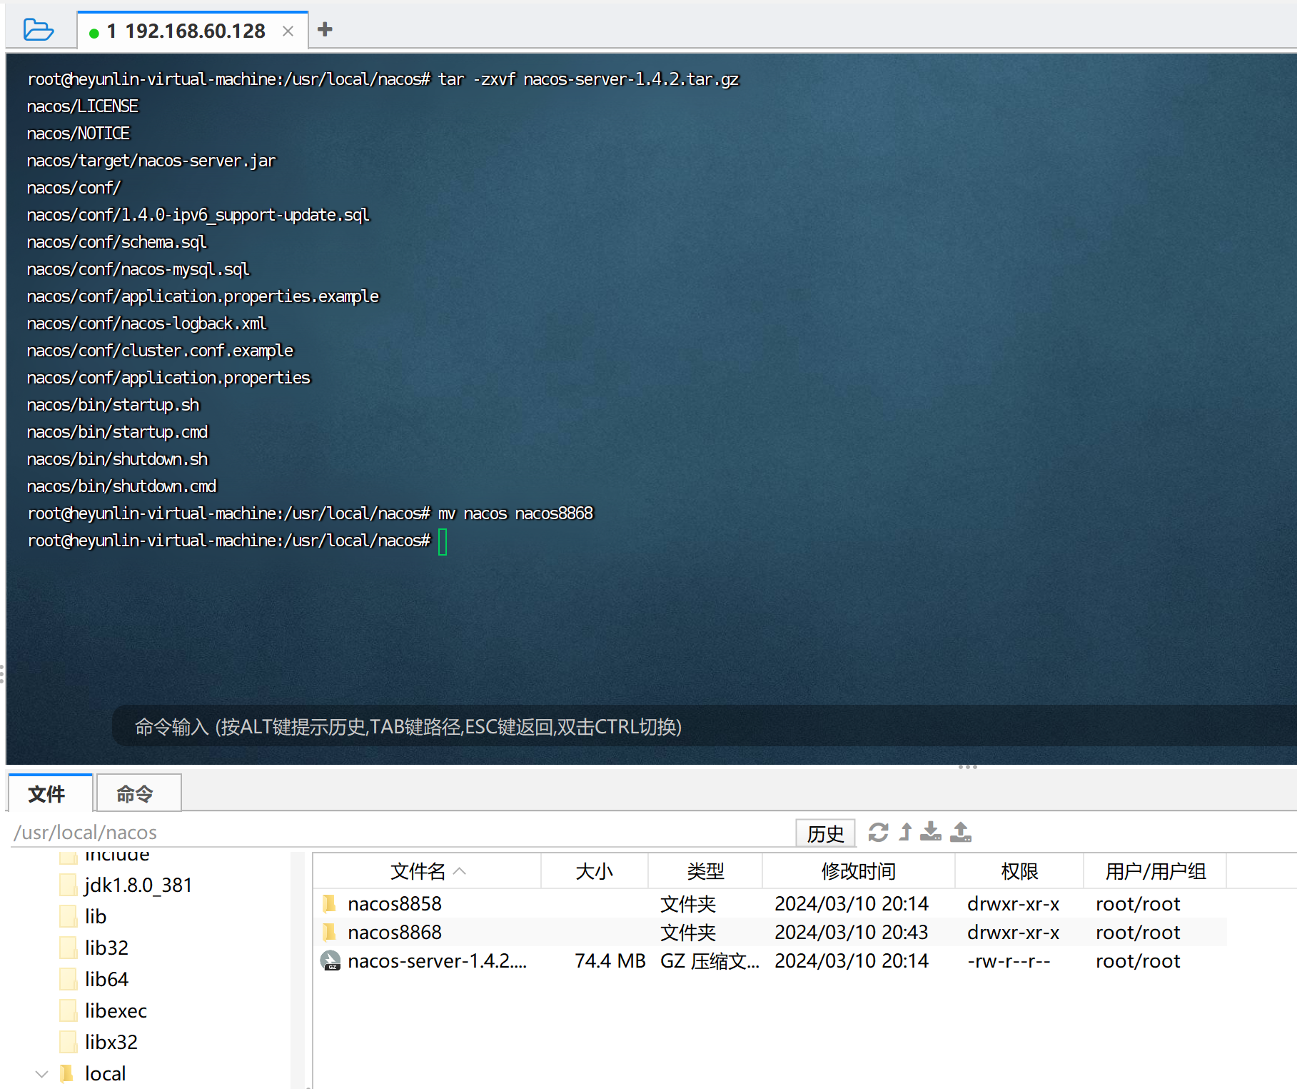Open the folder icon session manager

pos(38,30)
